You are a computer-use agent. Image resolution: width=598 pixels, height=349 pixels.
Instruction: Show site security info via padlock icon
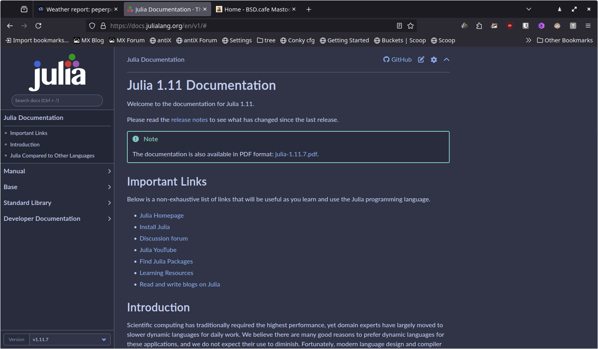[x=103, y=26]
